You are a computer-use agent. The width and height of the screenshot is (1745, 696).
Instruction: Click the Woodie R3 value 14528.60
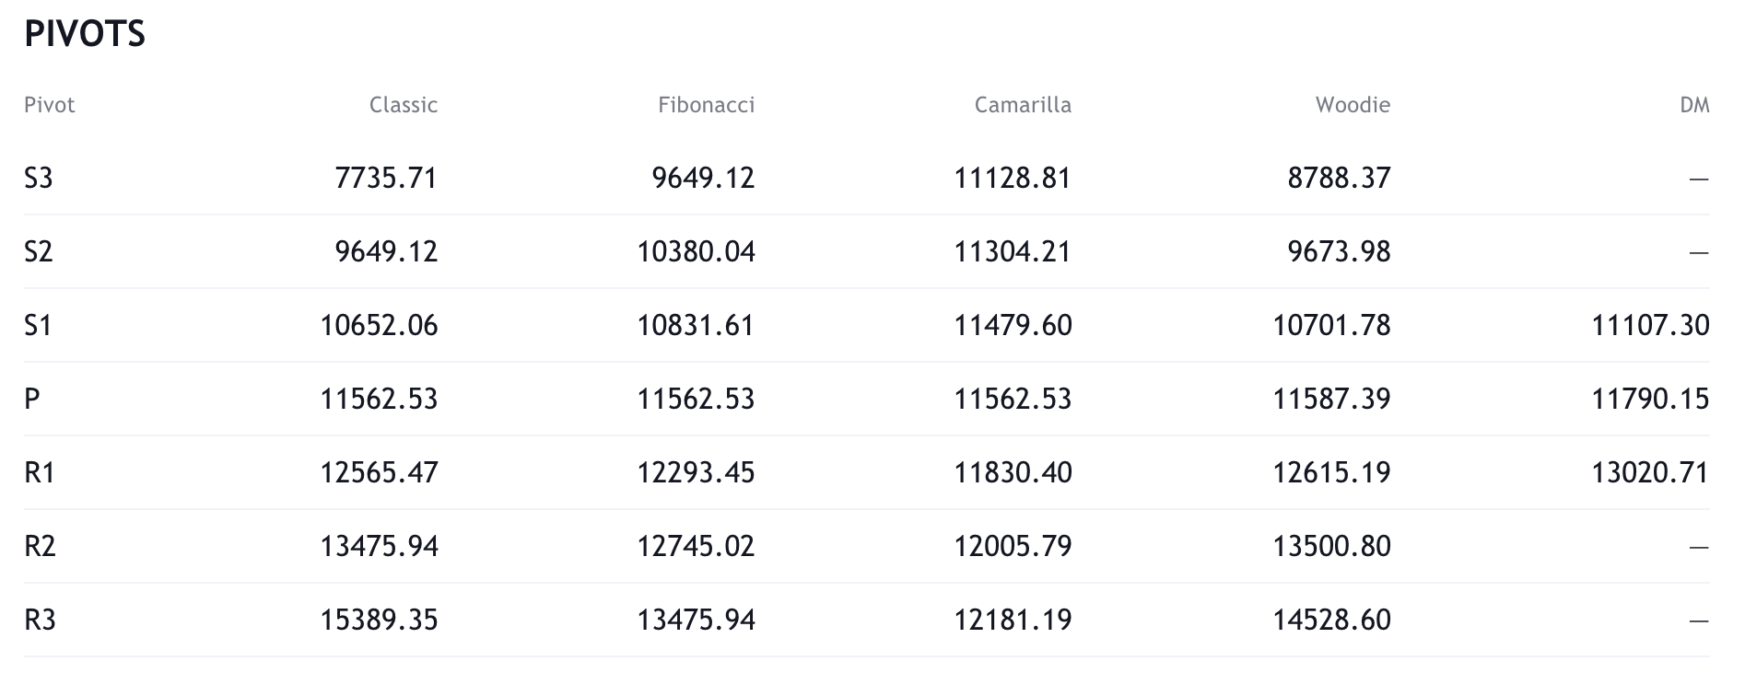pos(1331,620)
